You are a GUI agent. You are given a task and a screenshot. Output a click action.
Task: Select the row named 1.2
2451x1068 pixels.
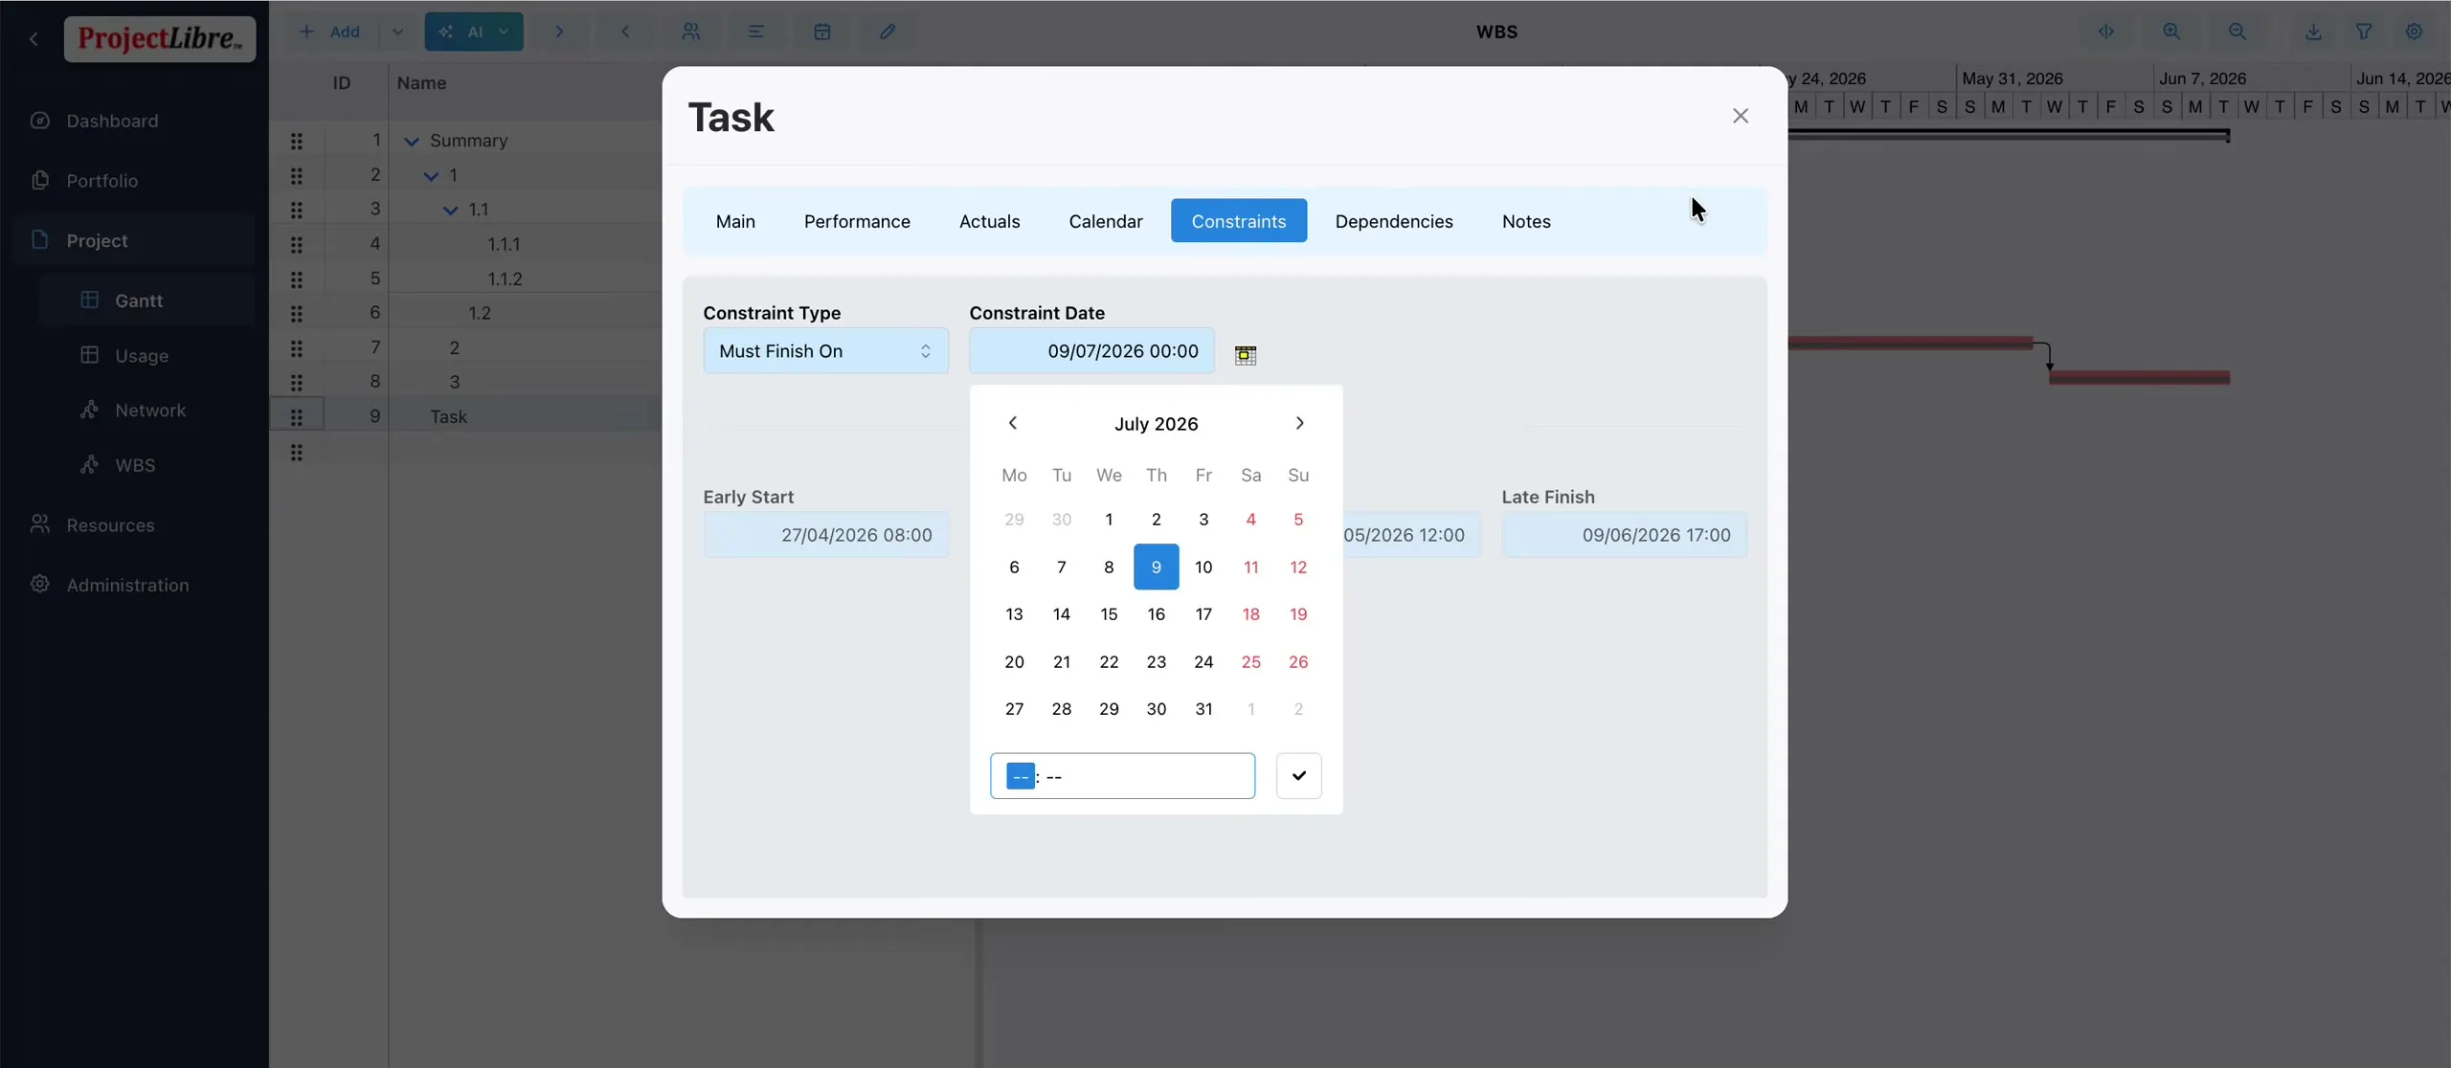pyautogui.click(x=465, y=313)
